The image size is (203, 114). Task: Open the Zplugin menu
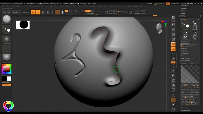tap(130, 6)
